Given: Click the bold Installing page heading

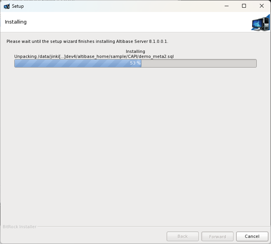Looking at the screenshot, I should coord(16,22).
